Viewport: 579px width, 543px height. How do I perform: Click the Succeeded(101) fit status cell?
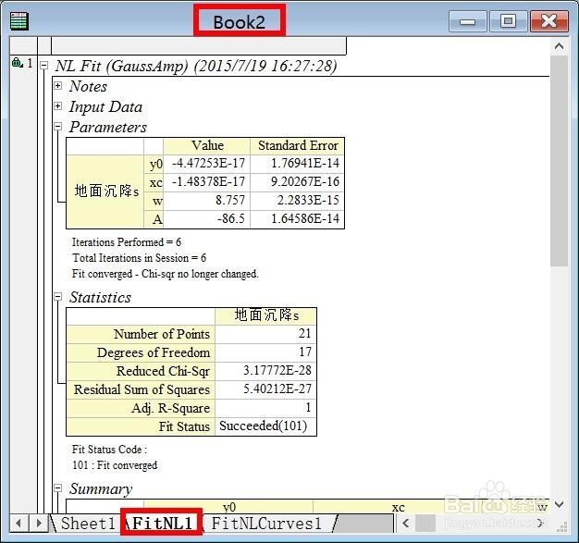coord(265,426)
